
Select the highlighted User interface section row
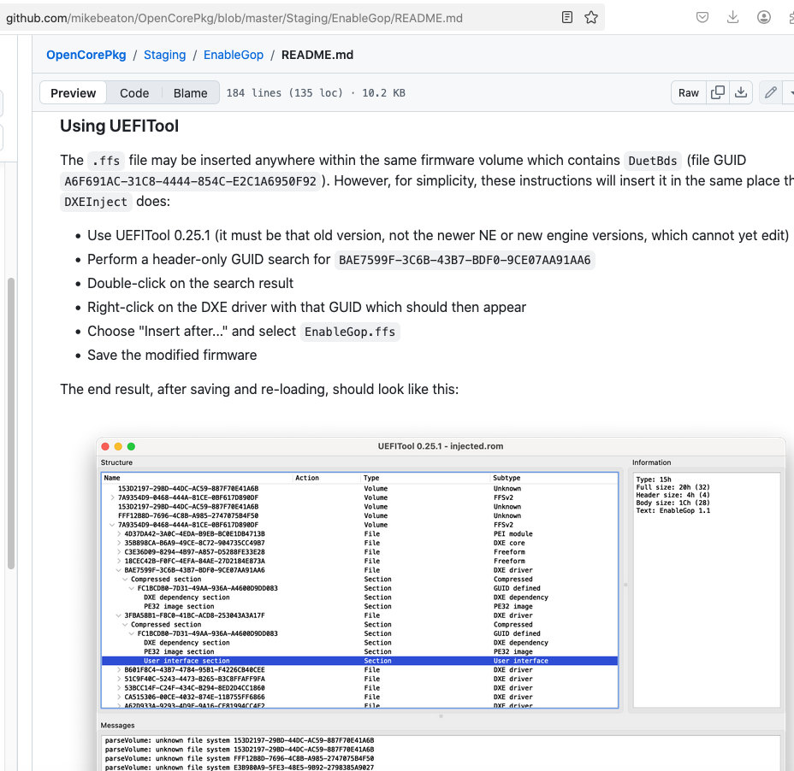click(359, 661)
